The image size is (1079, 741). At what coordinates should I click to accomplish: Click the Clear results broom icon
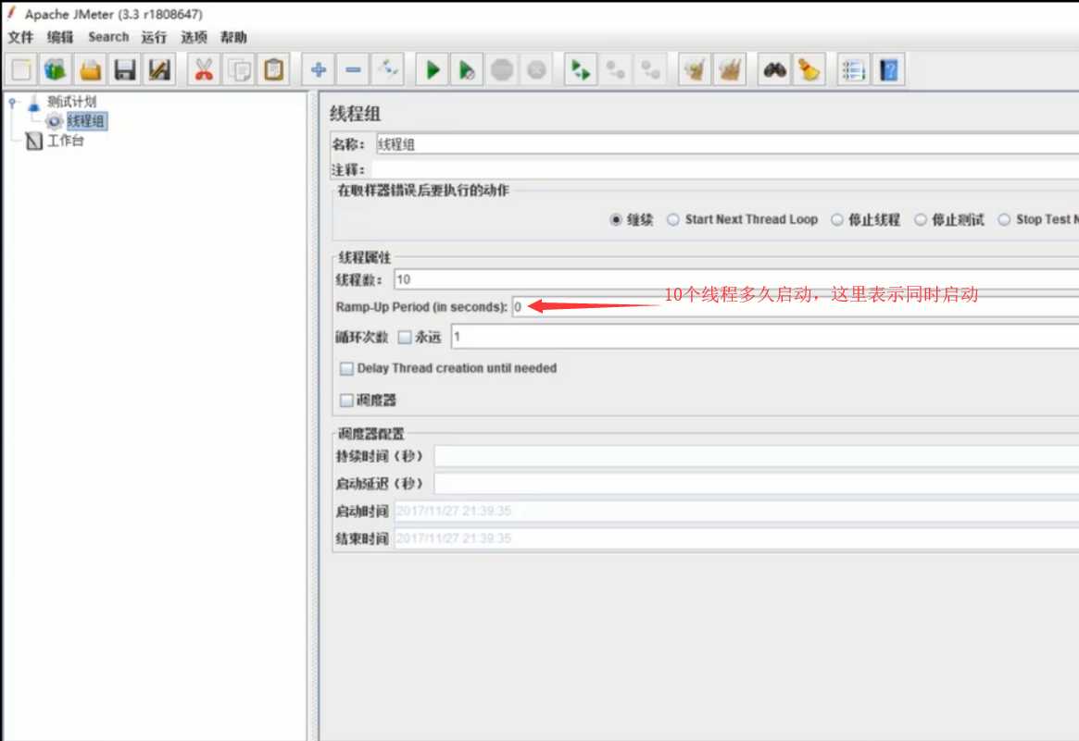(695, 69)
